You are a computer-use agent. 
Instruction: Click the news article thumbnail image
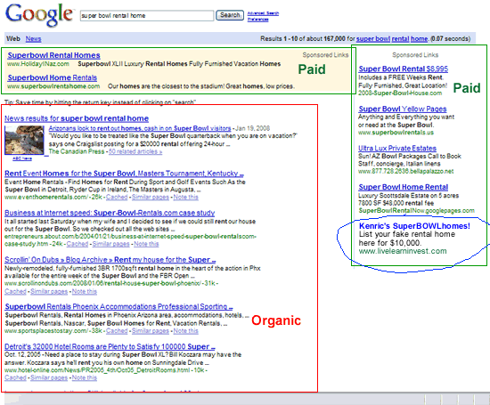point(24,140)
